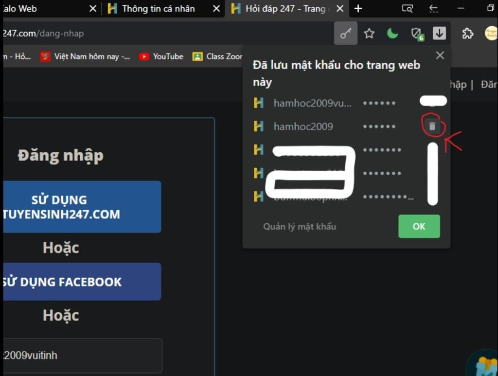
Task: Bookmark this page with star icon
Action: [x=369, y=34]
